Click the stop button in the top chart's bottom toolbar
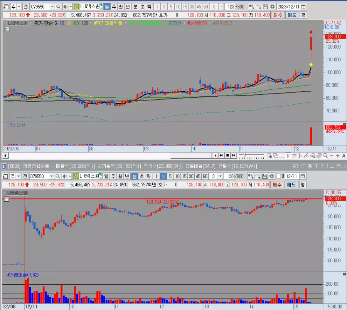The width and height of the screenshot is (347, 310). pyautogui.click(x=227, y=156)
